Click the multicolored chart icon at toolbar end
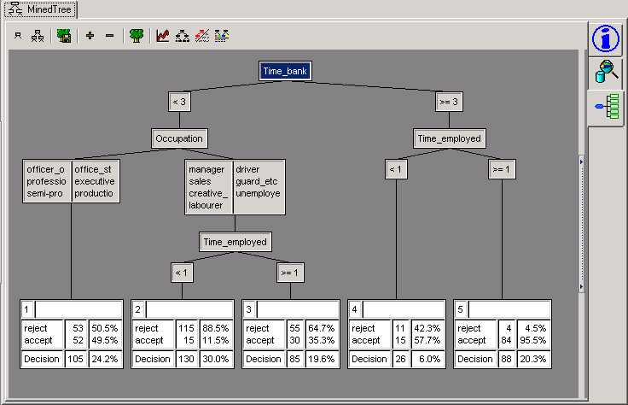Image resolution: width=628 pixels, height=405 pixels. point(221,36)
